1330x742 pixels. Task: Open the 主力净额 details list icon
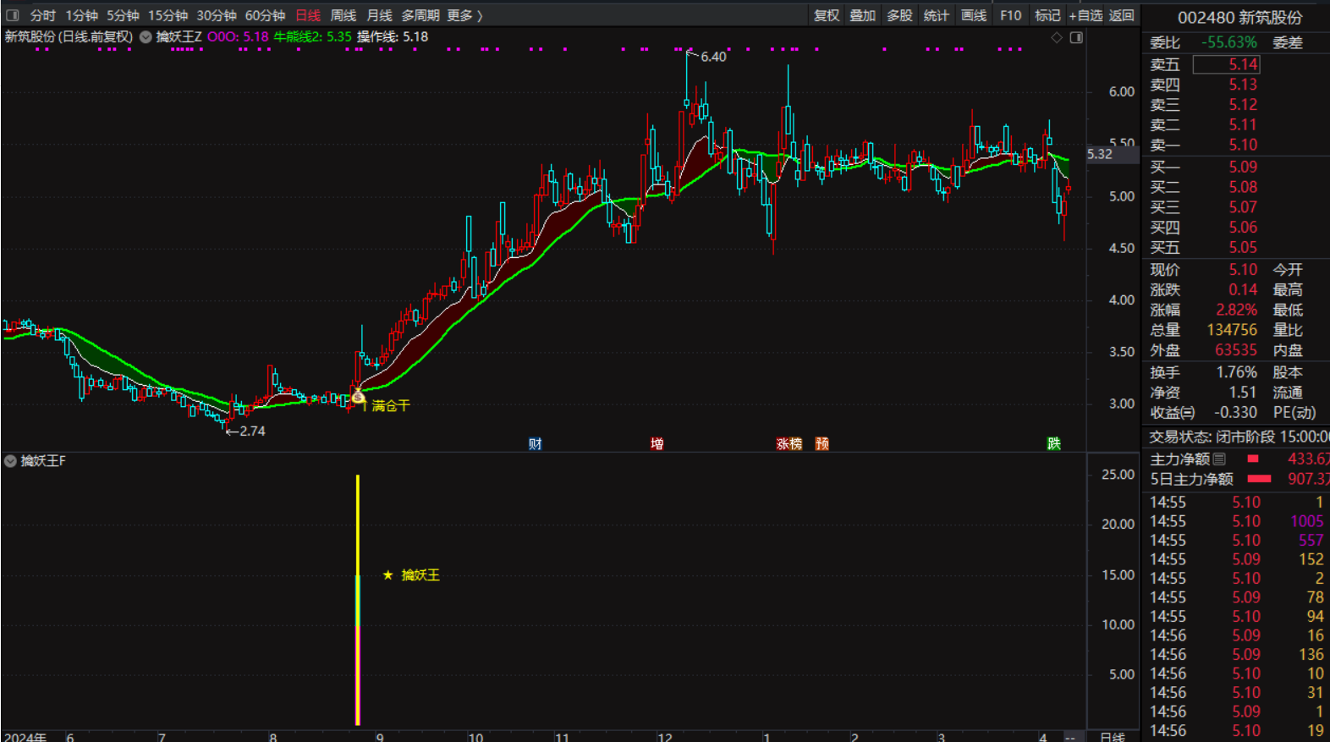pyautogui.click(x=1219, y=459)
